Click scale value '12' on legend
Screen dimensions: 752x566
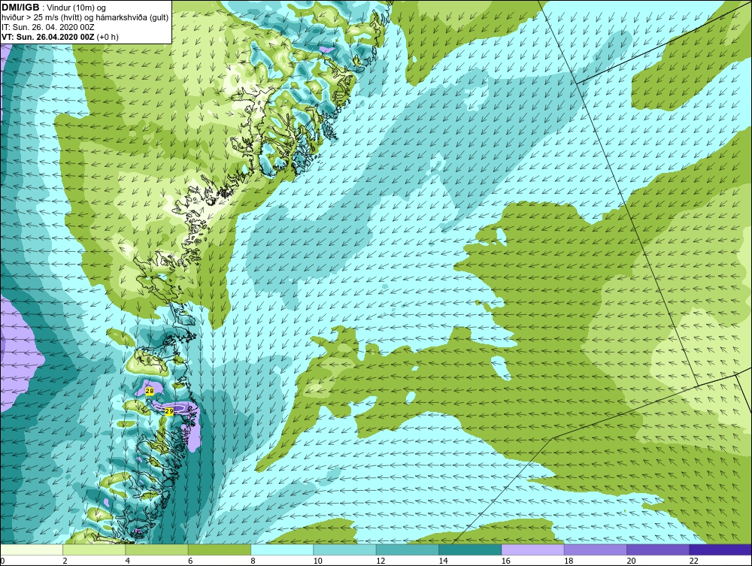point(381,561)
